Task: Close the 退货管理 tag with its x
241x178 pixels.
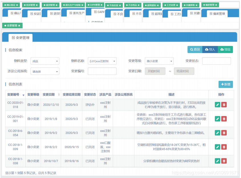Action: (57, 5)
